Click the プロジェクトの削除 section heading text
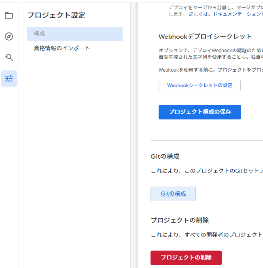 click(x=180, y=220)
